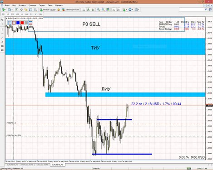Image resolution: width=213 pixels, height=170 pixels.
Task: Expand the profiles dropdown next to Файл icon
Action: (x=12, y=10)
